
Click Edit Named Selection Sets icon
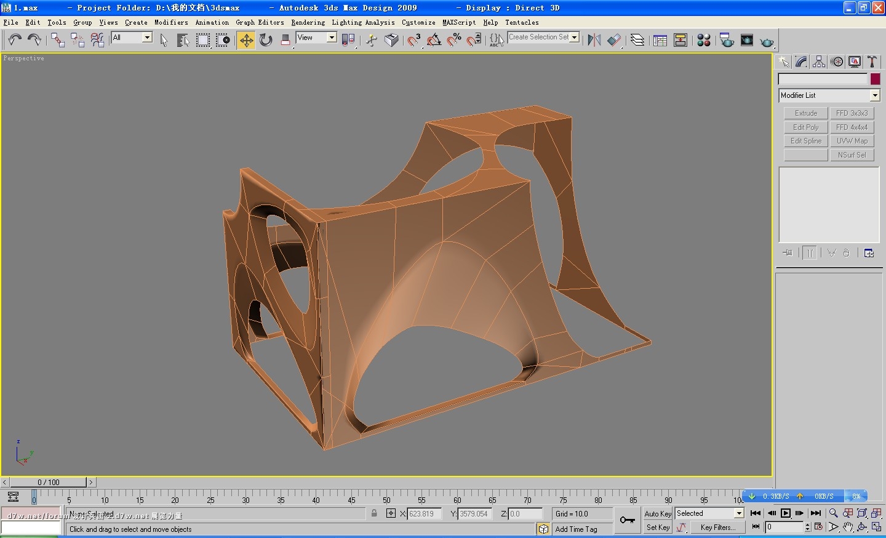click(497, 40)
